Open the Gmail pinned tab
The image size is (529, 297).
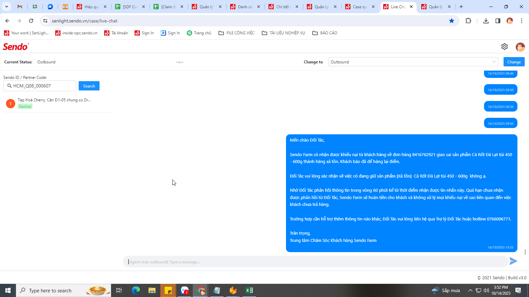click(x=20, y=7)
